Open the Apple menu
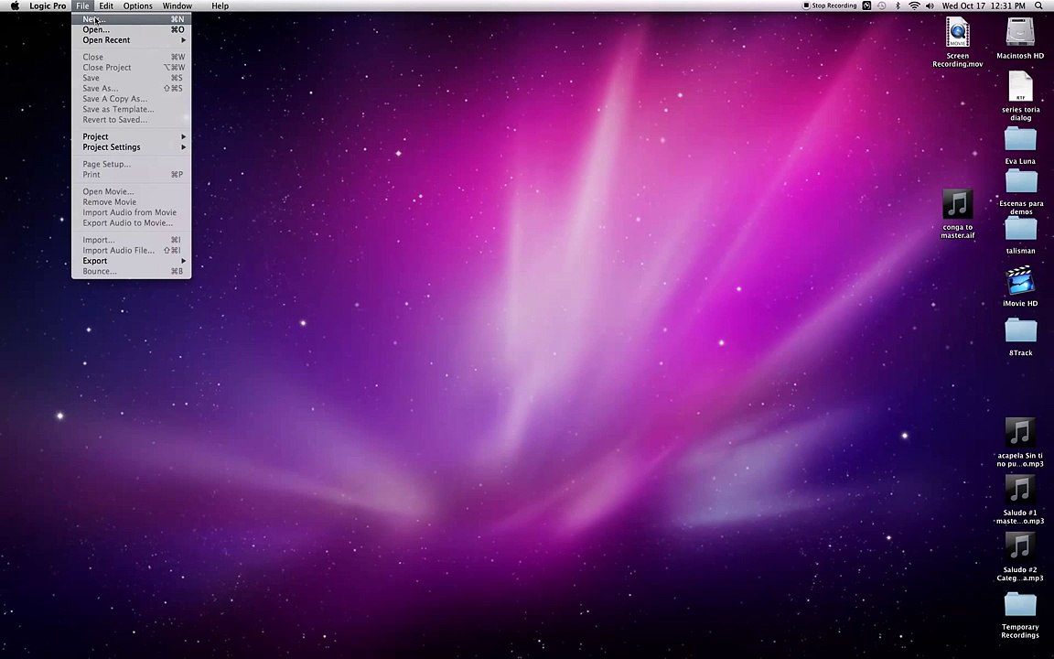 [x=15, y=6]
